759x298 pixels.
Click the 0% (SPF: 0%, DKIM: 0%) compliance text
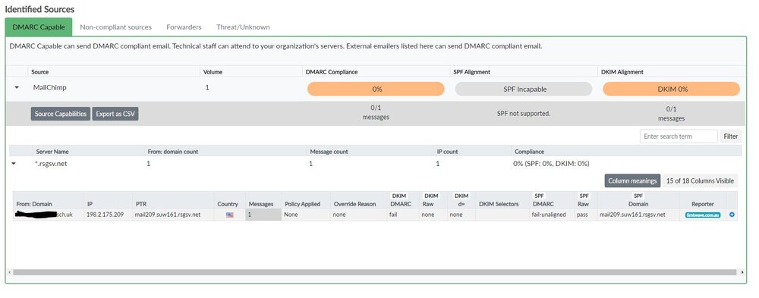[x=551, y=164]
